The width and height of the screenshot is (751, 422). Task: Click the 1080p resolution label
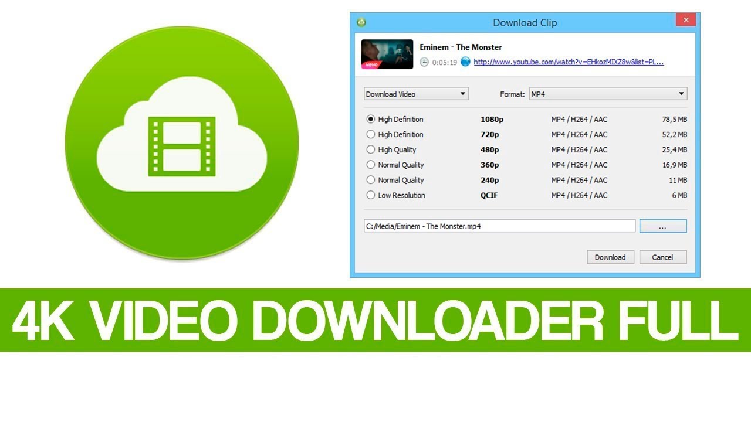[x=492, y=119]
